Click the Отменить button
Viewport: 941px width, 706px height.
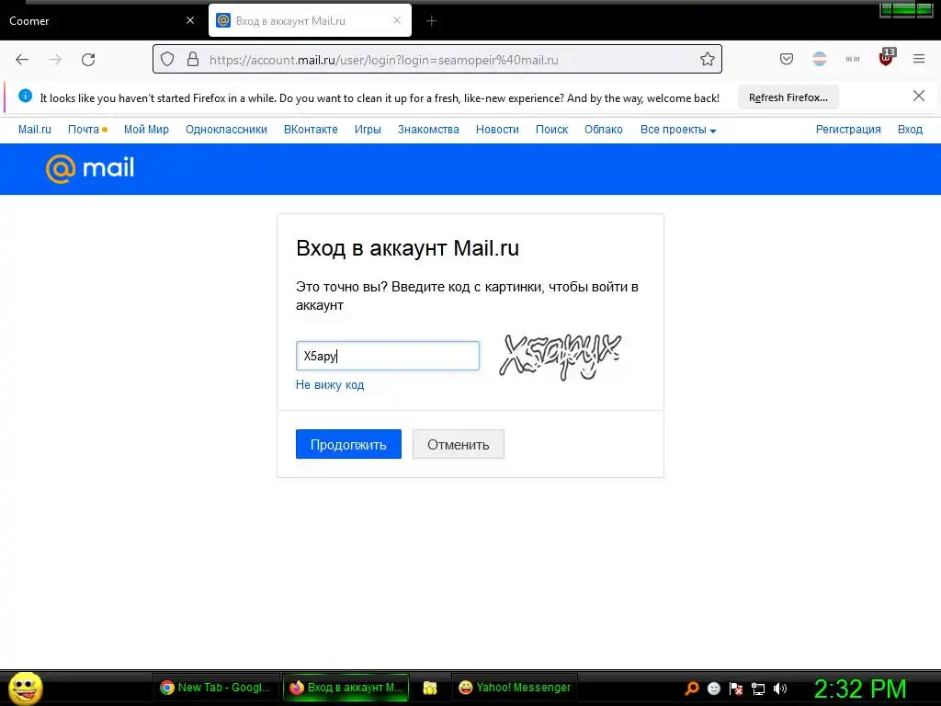point(459,444)
